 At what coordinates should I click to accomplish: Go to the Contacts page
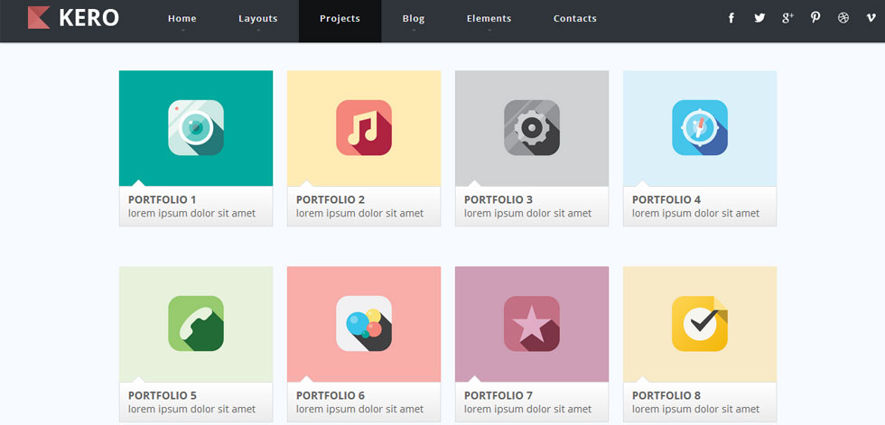point(575,19)
